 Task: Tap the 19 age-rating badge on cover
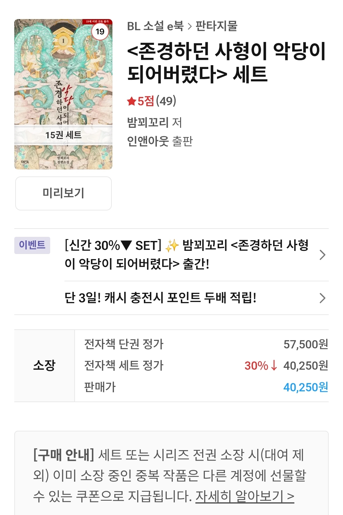(100, 31)
